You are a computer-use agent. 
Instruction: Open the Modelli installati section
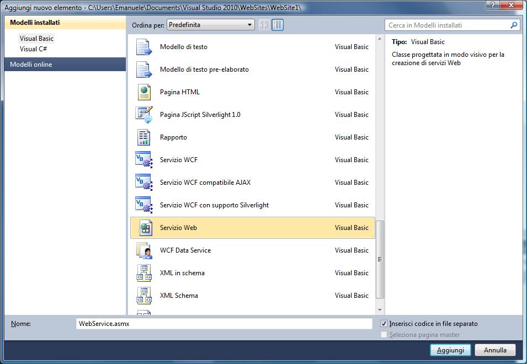pos(65,23)
